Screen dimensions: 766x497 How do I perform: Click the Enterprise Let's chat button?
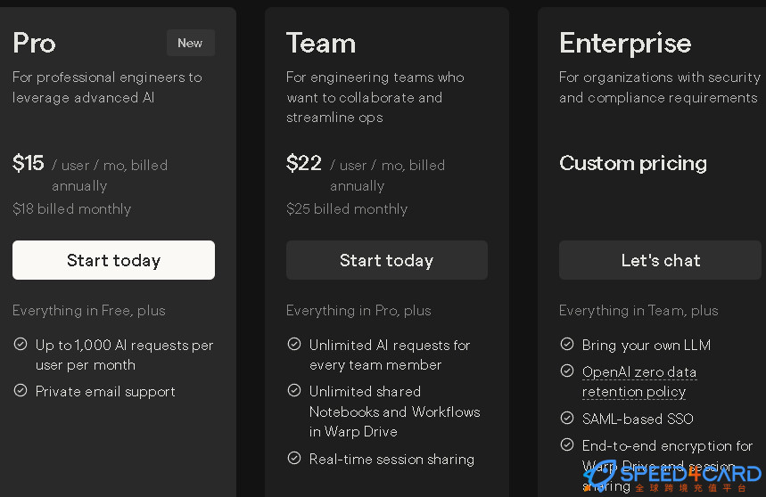tap(660, 260)
